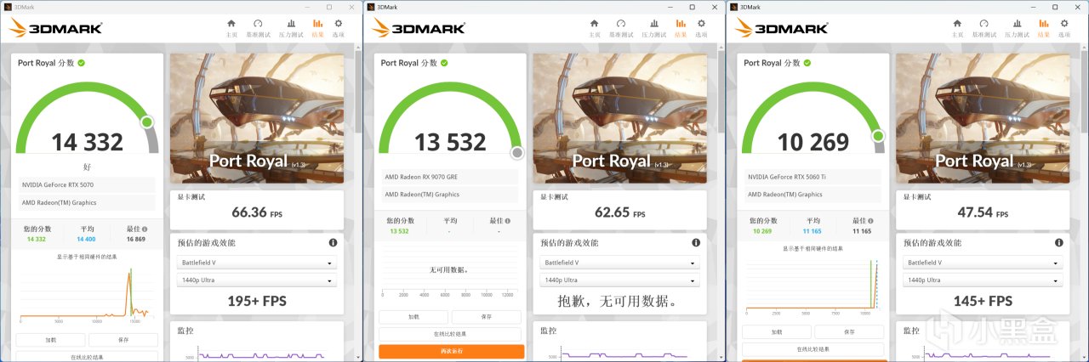Click green check in RX 9070 GRE window
Image resolution: width=1089 pixels, height=362 pixels.
tap(444, 63)
